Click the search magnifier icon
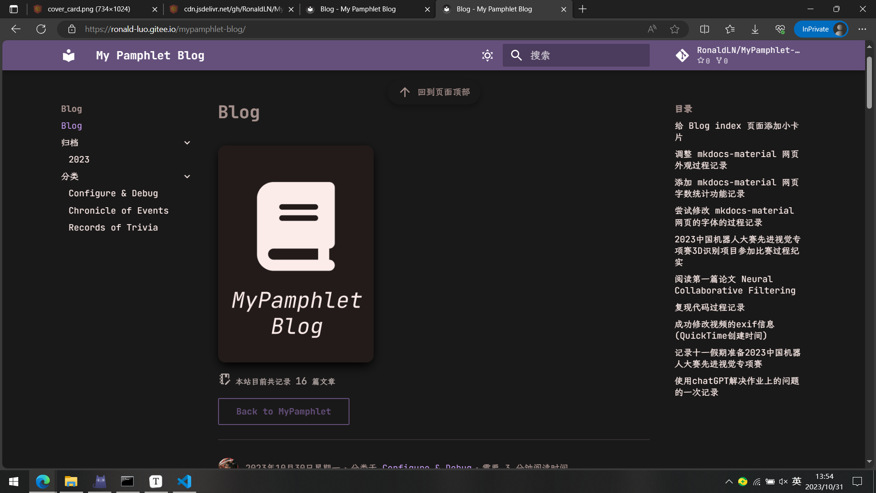Viewport: 876px width, 493px height. 516,55
